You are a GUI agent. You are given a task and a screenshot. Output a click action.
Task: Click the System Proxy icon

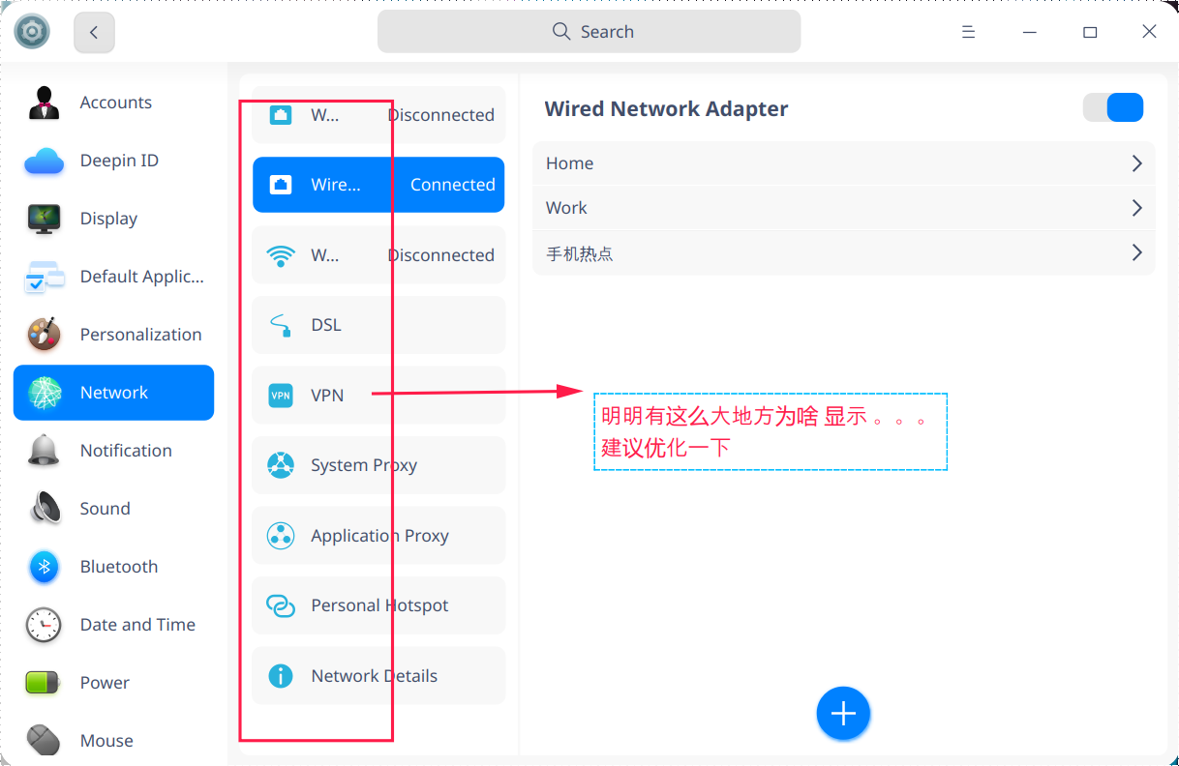(x=281, y=465)
